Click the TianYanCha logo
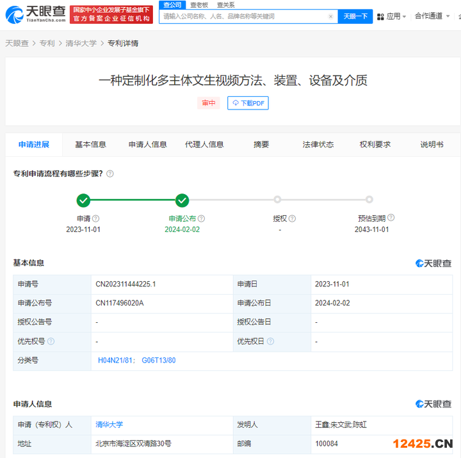461x458 pixels. [x=35, y=15]
